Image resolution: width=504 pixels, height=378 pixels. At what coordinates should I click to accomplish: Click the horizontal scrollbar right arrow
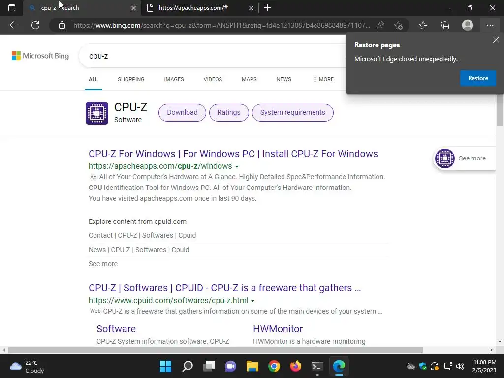(492, 350)
